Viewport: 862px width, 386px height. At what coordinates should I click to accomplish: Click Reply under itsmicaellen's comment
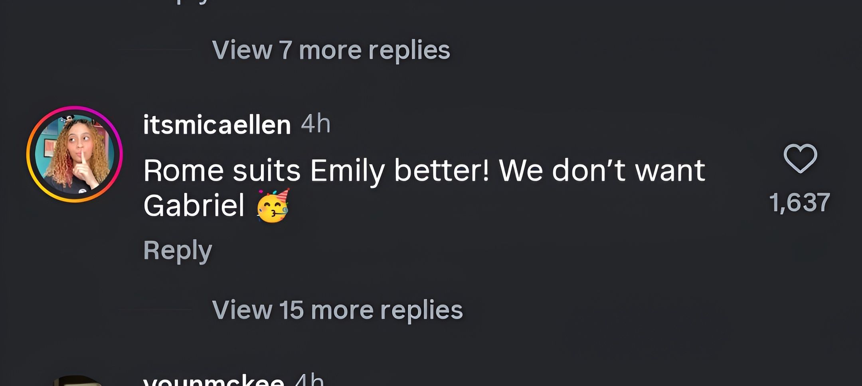pyautogui.click(x=178, y=249)
